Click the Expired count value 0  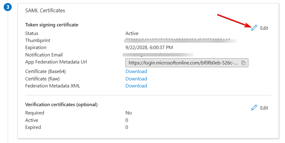[x=127, y=127]
